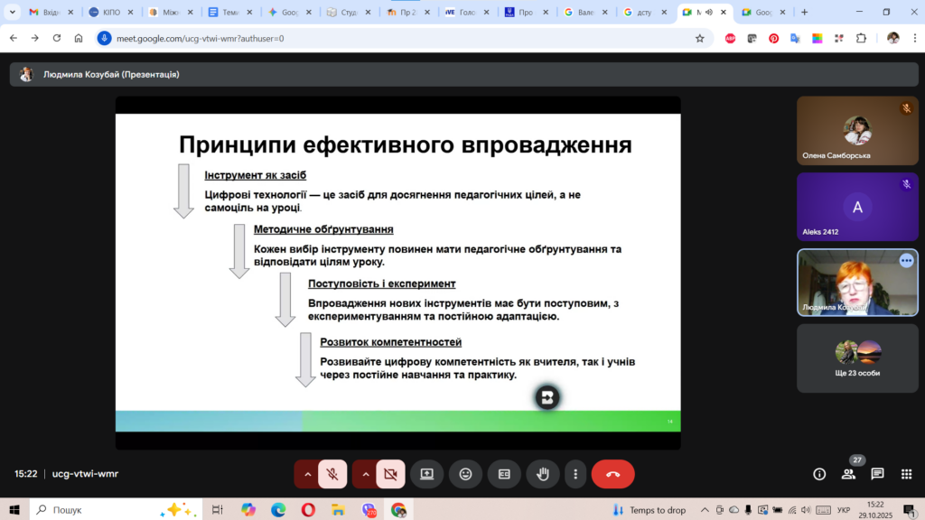925x520 pixels.
Task: Click the red leave call button
Action: 612,474
